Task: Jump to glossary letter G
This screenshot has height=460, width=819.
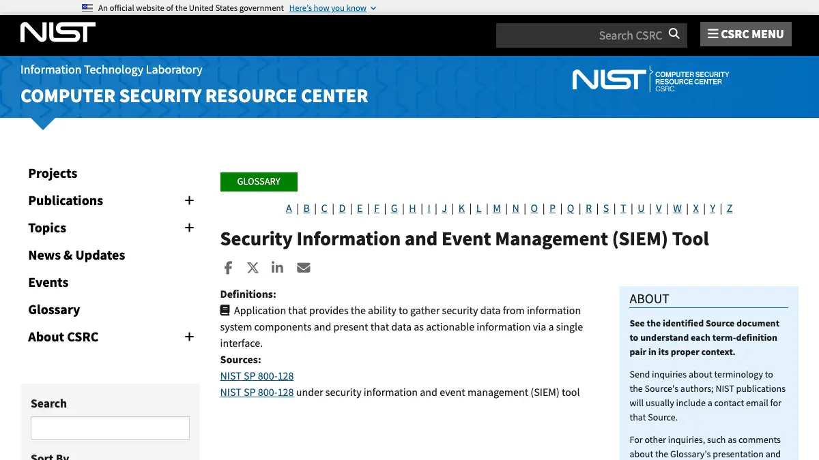Action: point(394,209)
